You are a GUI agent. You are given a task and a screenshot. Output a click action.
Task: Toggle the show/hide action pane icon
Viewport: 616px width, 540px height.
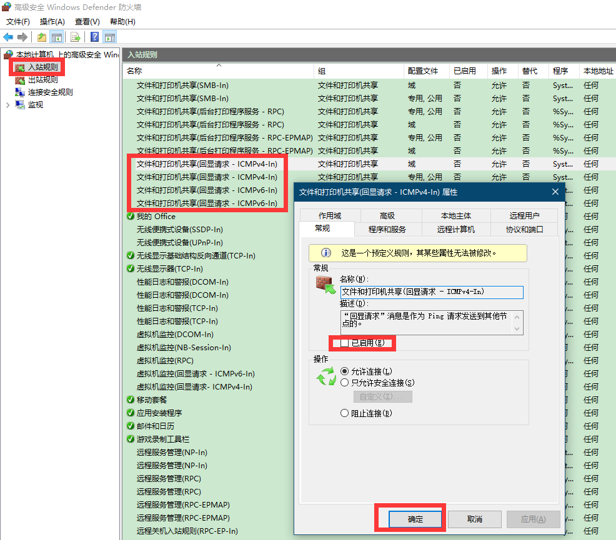pos(110,37)
